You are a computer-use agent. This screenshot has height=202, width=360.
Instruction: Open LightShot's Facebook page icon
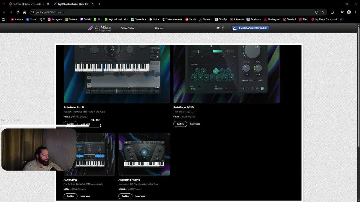223,28
